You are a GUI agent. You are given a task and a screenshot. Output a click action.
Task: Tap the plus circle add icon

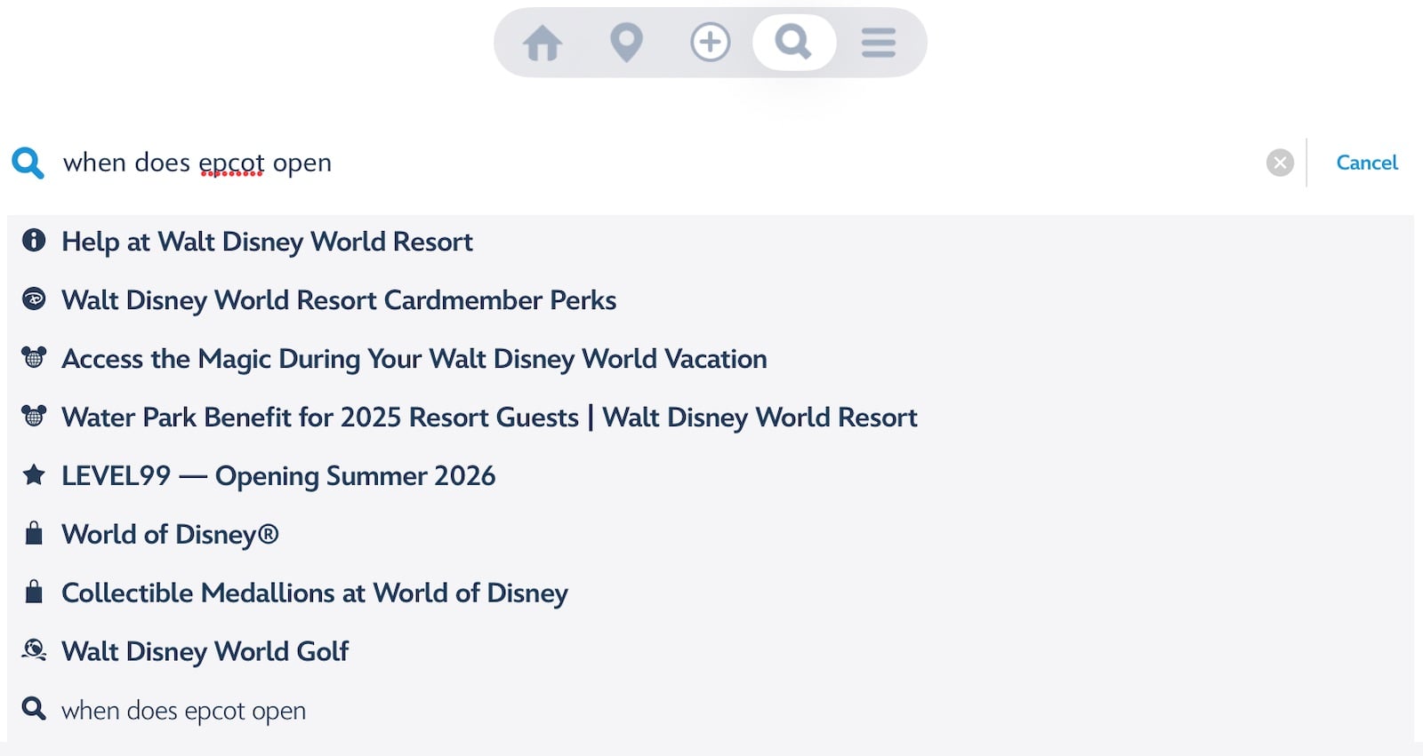(x=710, y=43)
